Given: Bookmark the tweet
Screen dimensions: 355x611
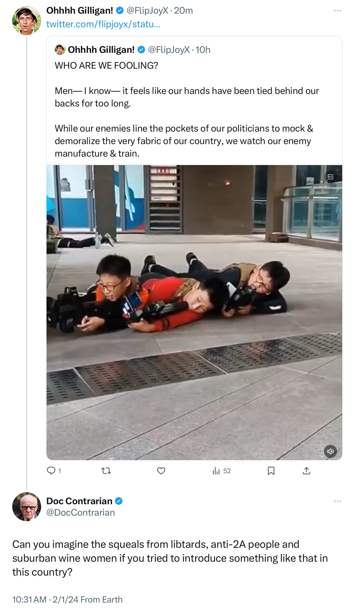Looking at the screenshot, I should click(x=271, y=470).
